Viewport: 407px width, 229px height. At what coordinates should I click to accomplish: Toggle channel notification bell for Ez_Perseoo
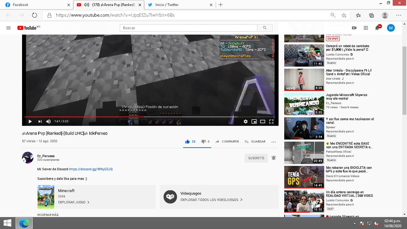[274, 158]
